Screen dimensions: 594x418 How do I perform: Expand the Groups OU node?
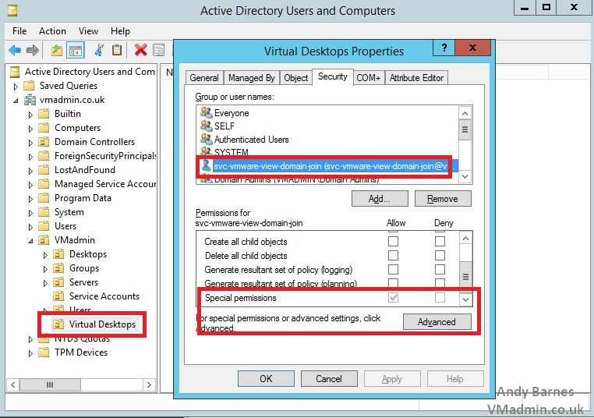click(x=45, y=269)
